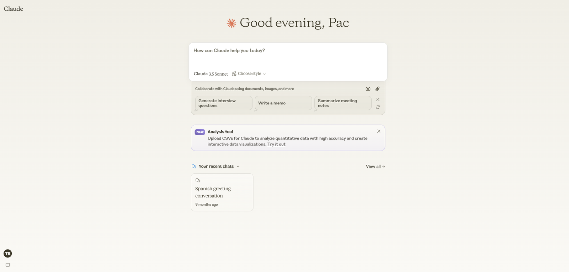This screenshot has width=569, height=272.
Task: Click the orange Claude starburst icon
Action: pos(232,23)
